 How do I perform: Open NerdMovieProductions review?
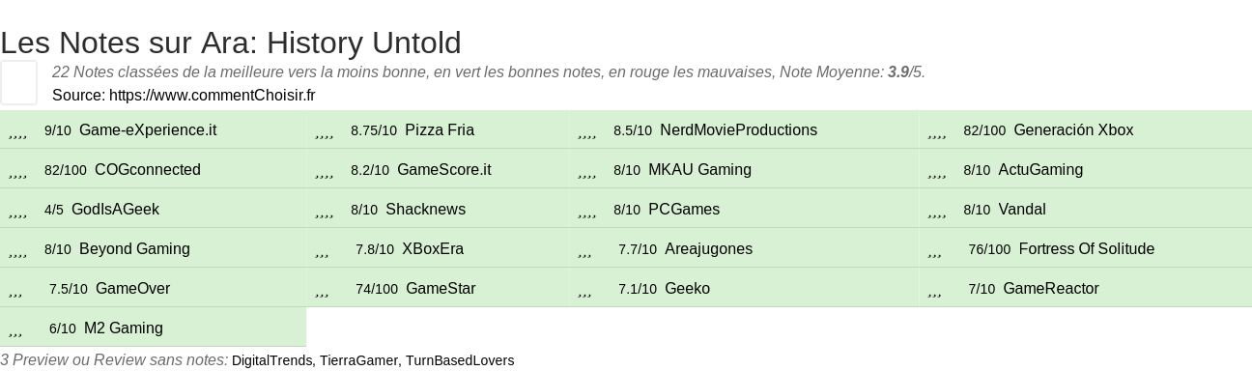point(738,130)
